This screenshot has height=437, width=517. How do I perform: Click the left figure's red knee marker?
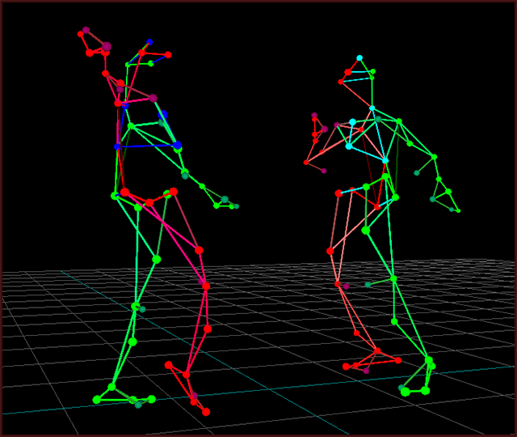pos(206,286)
